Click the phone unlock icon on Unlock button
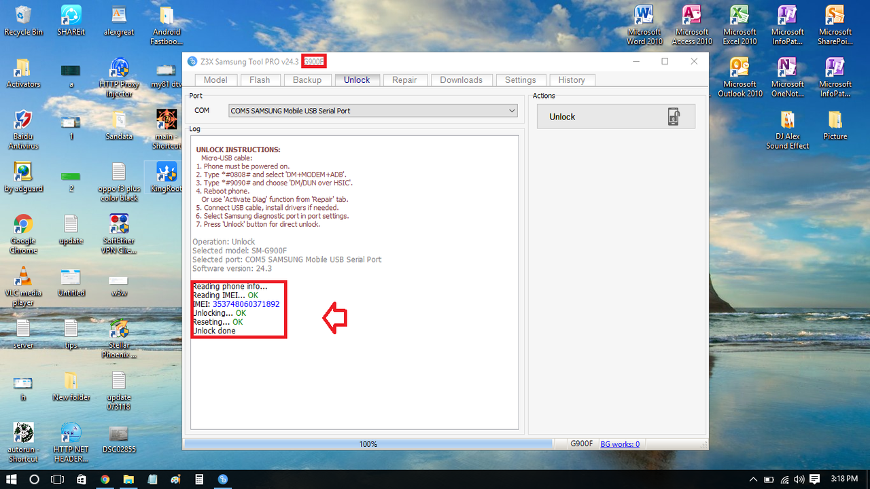 (x=674, y=117)
